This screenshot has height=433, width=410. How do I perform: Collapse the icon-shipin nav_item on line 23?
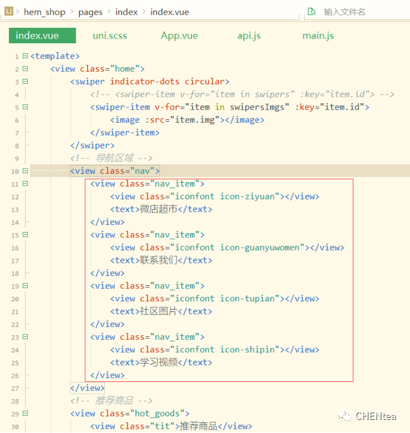(25, 337)
